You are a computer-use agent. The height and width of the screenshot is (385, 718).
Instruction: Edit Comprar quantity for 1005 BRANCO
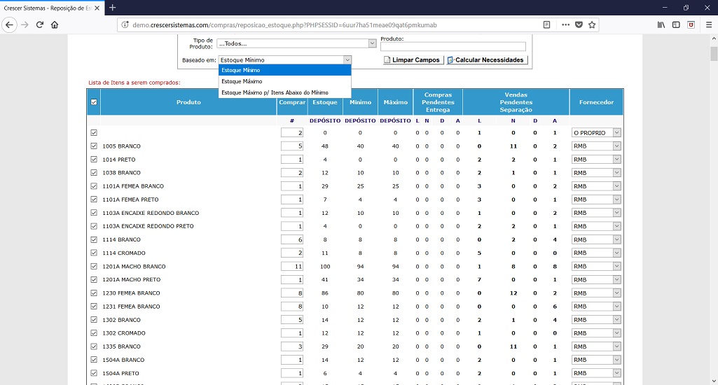point(292,146)
